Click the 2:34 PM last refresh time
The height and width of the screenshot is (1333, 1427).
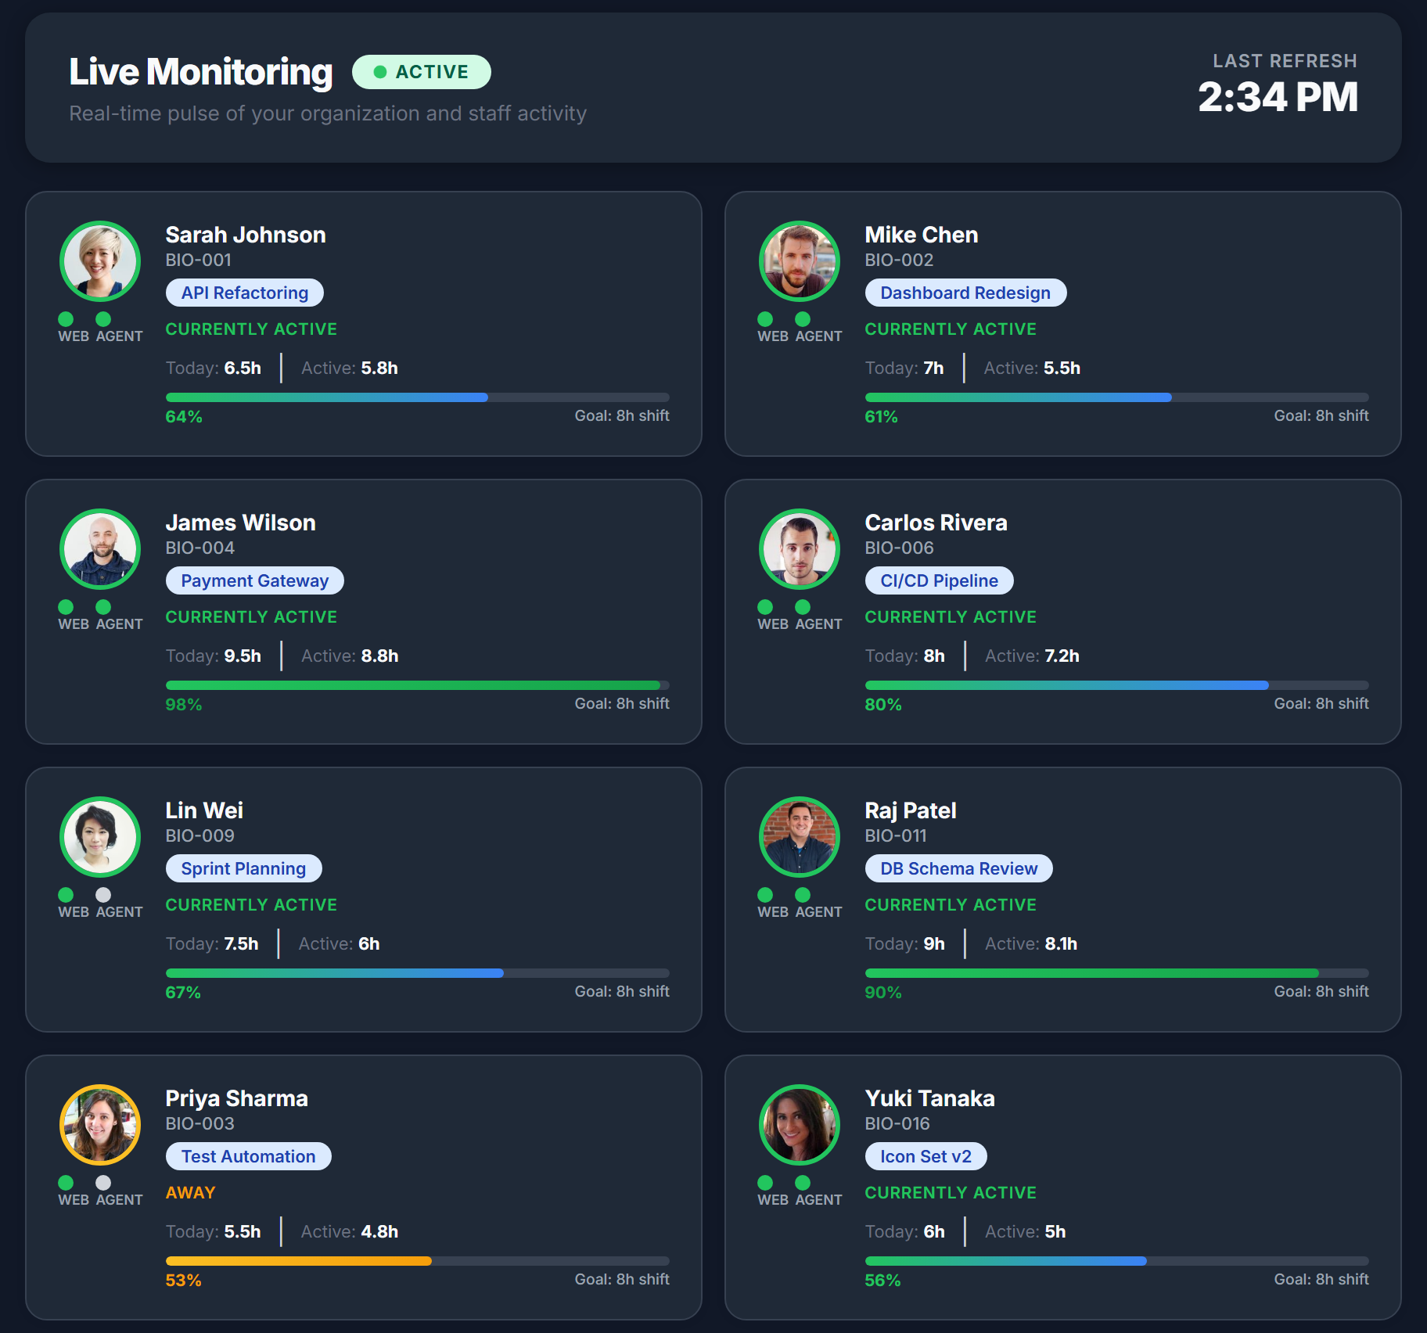pos(1278,97)
